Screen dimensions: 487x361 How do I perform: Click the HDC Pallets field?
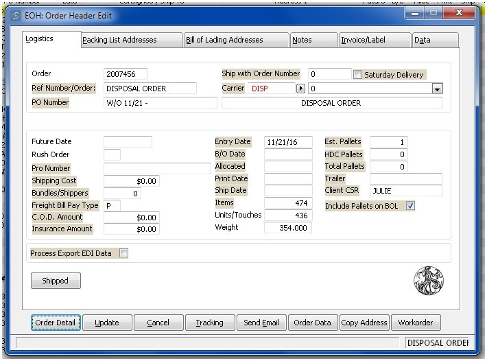(x=389, y=154)
